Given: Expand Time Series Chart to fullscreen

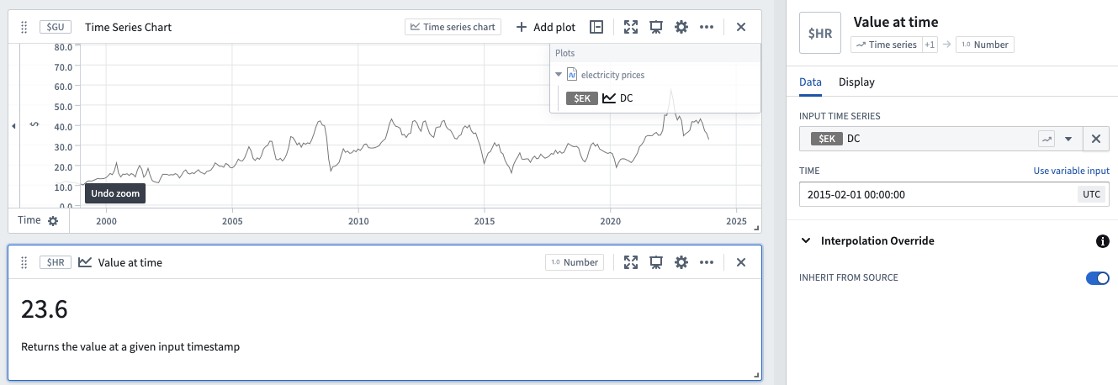Looking at the screenshot, I should pos(631,27).
